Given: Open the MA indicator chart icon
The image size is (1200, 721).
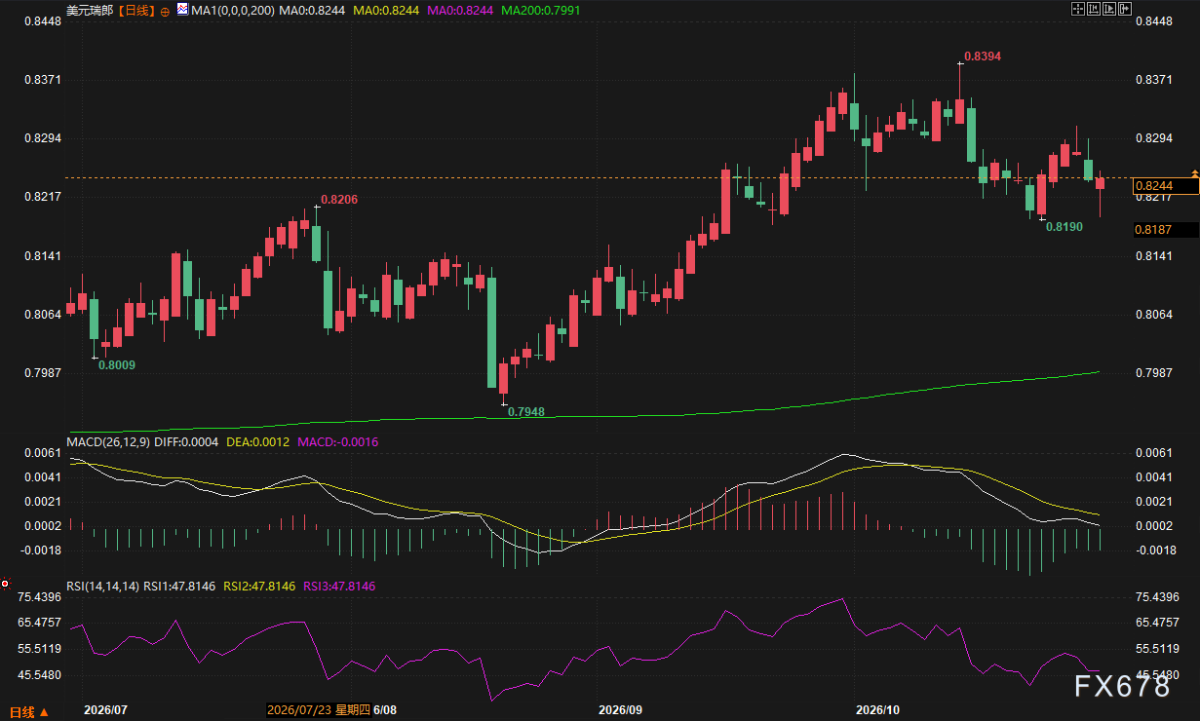Looking at the screenshot, I should point(182,10).
